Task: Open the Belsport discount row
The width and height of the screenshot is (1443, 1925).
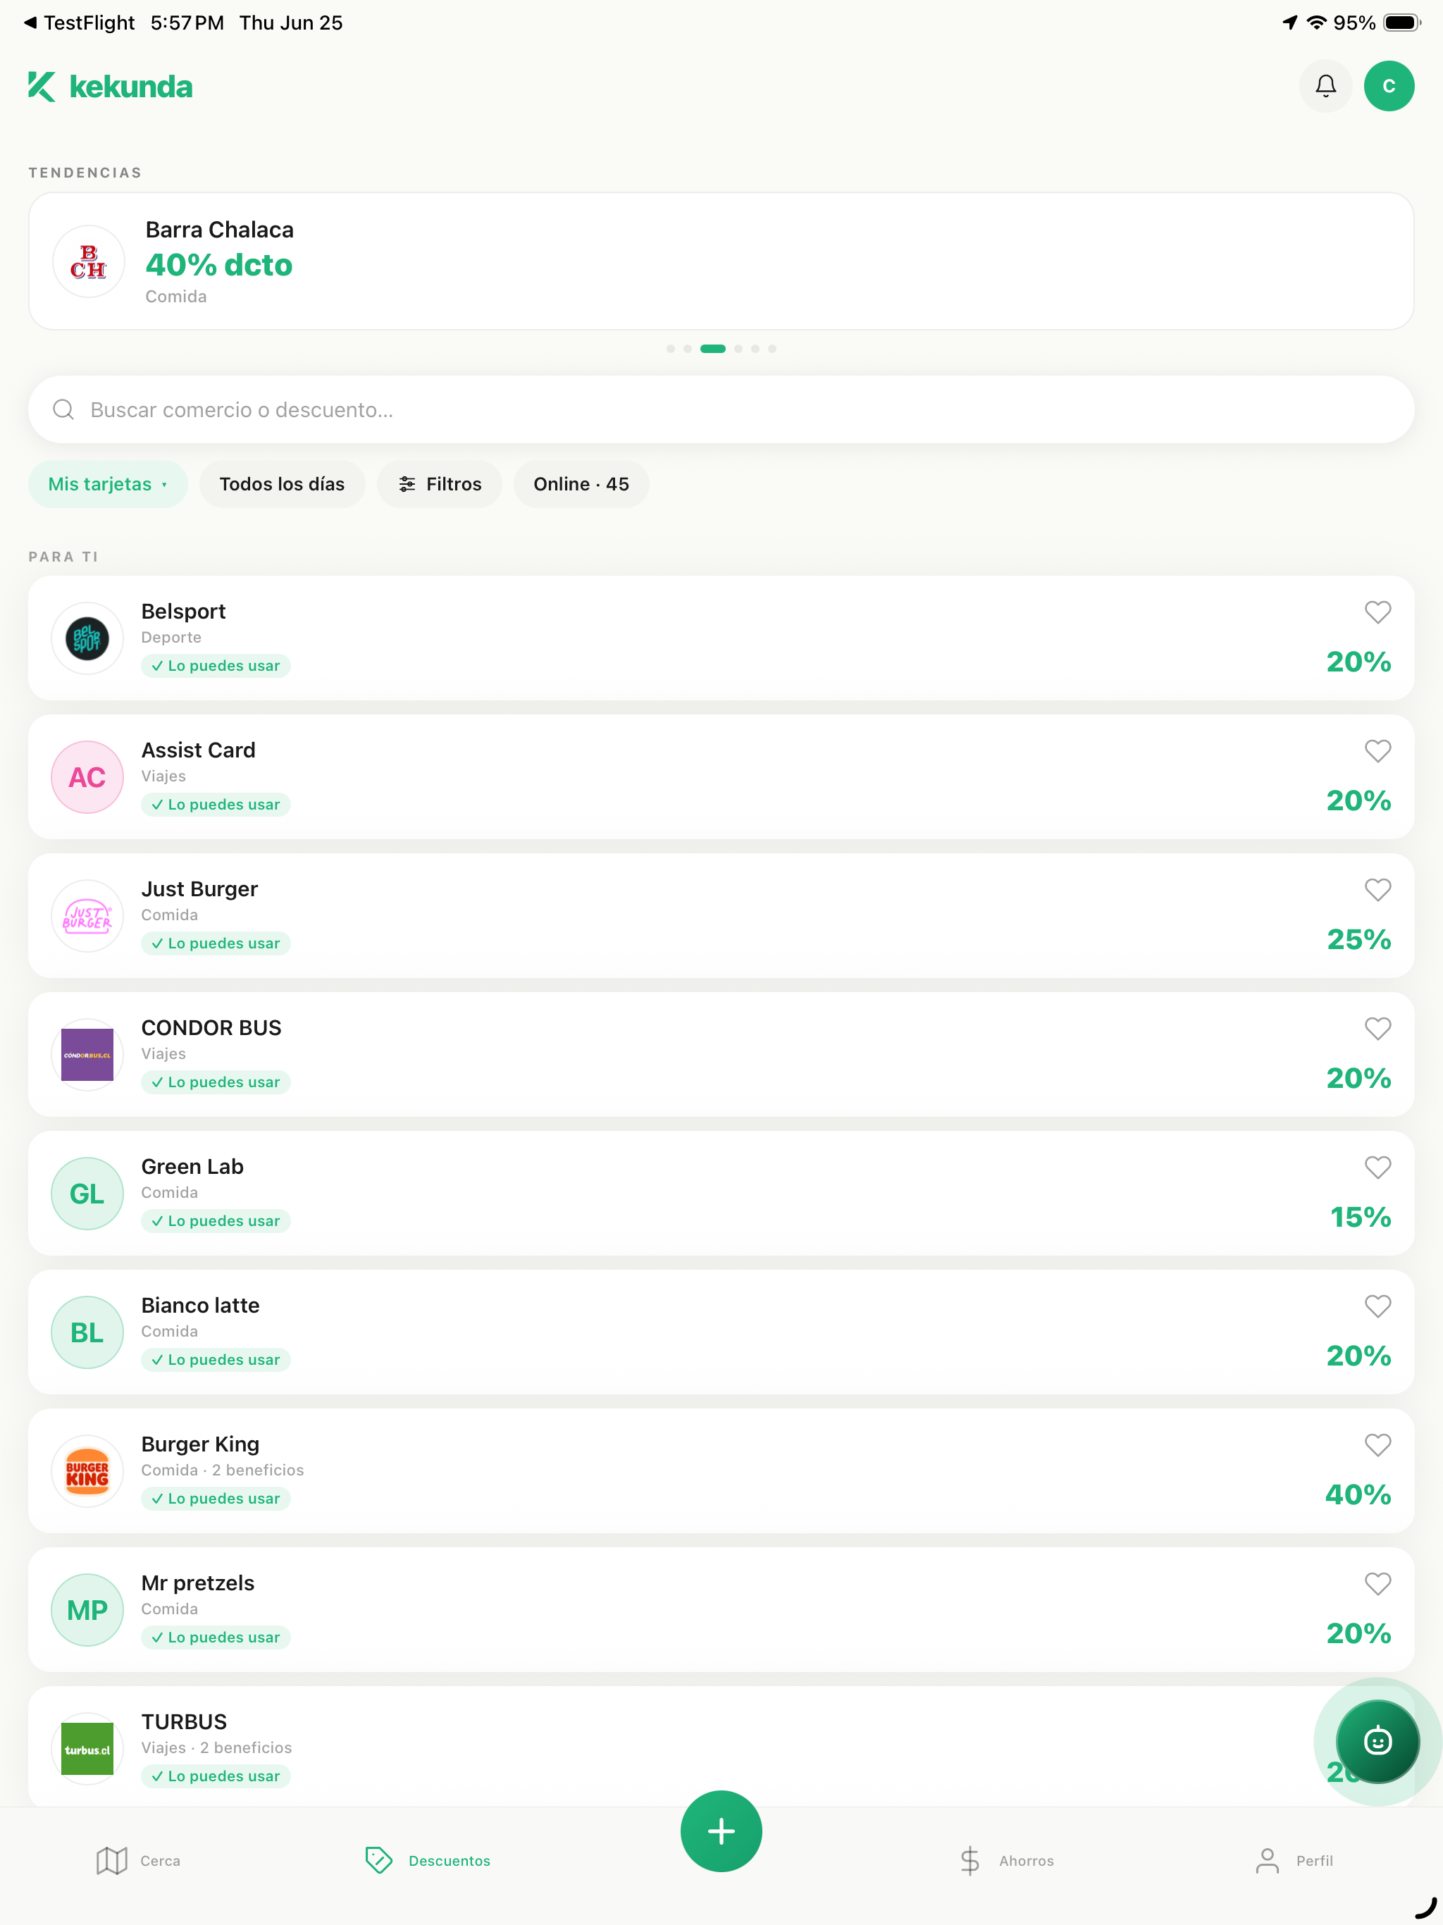Action: pos(721,638)
